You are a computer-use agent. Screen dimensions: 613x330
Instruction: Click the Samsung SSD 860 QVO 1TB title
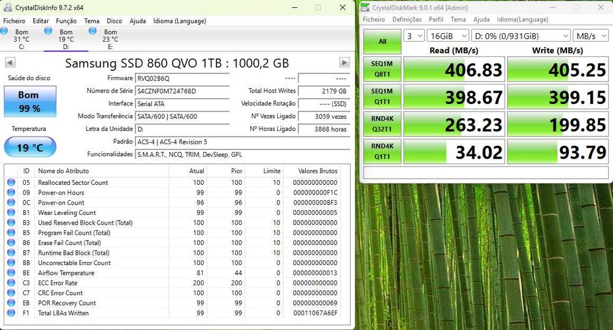[x=177, y=63]
